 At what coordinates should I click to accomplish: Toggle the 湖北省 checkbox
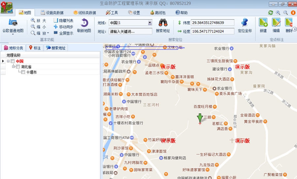point(18,67)
